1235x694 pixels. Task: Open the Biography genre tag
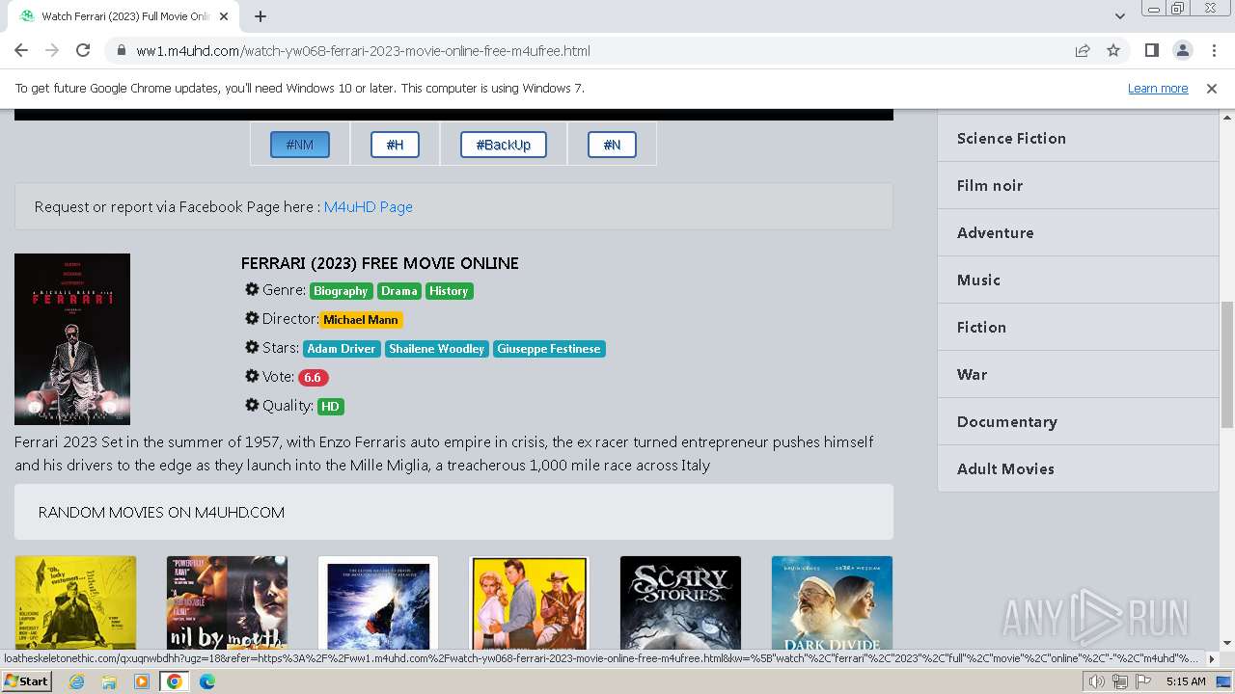coord(341,291)
